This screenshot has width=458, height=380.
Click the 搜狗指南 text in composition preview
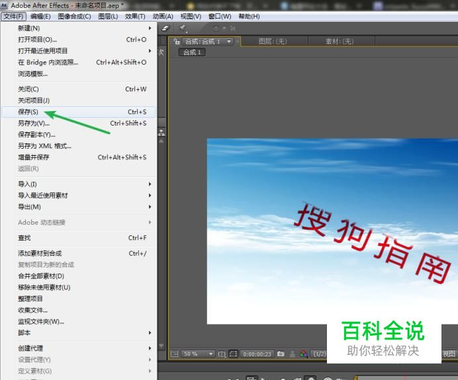coord(373,243)
